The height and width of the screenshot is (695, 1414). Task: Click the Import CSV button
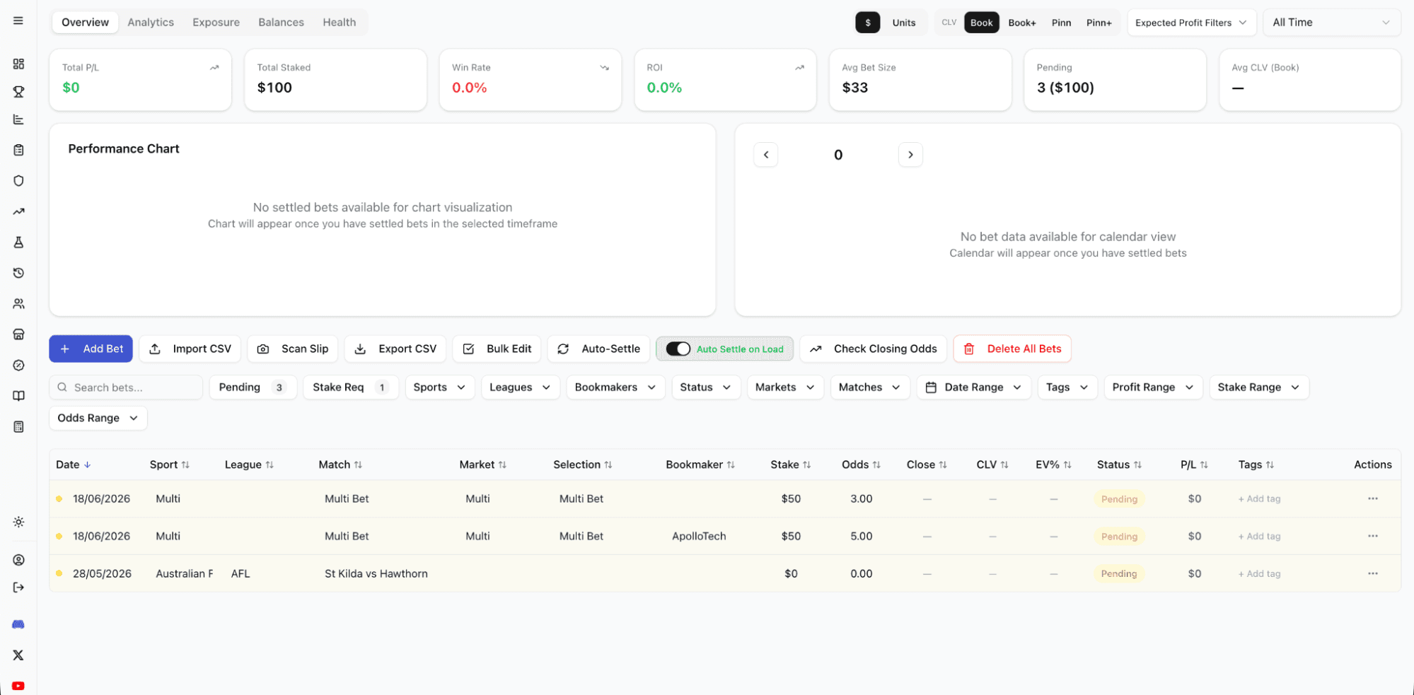click(190, 349)
